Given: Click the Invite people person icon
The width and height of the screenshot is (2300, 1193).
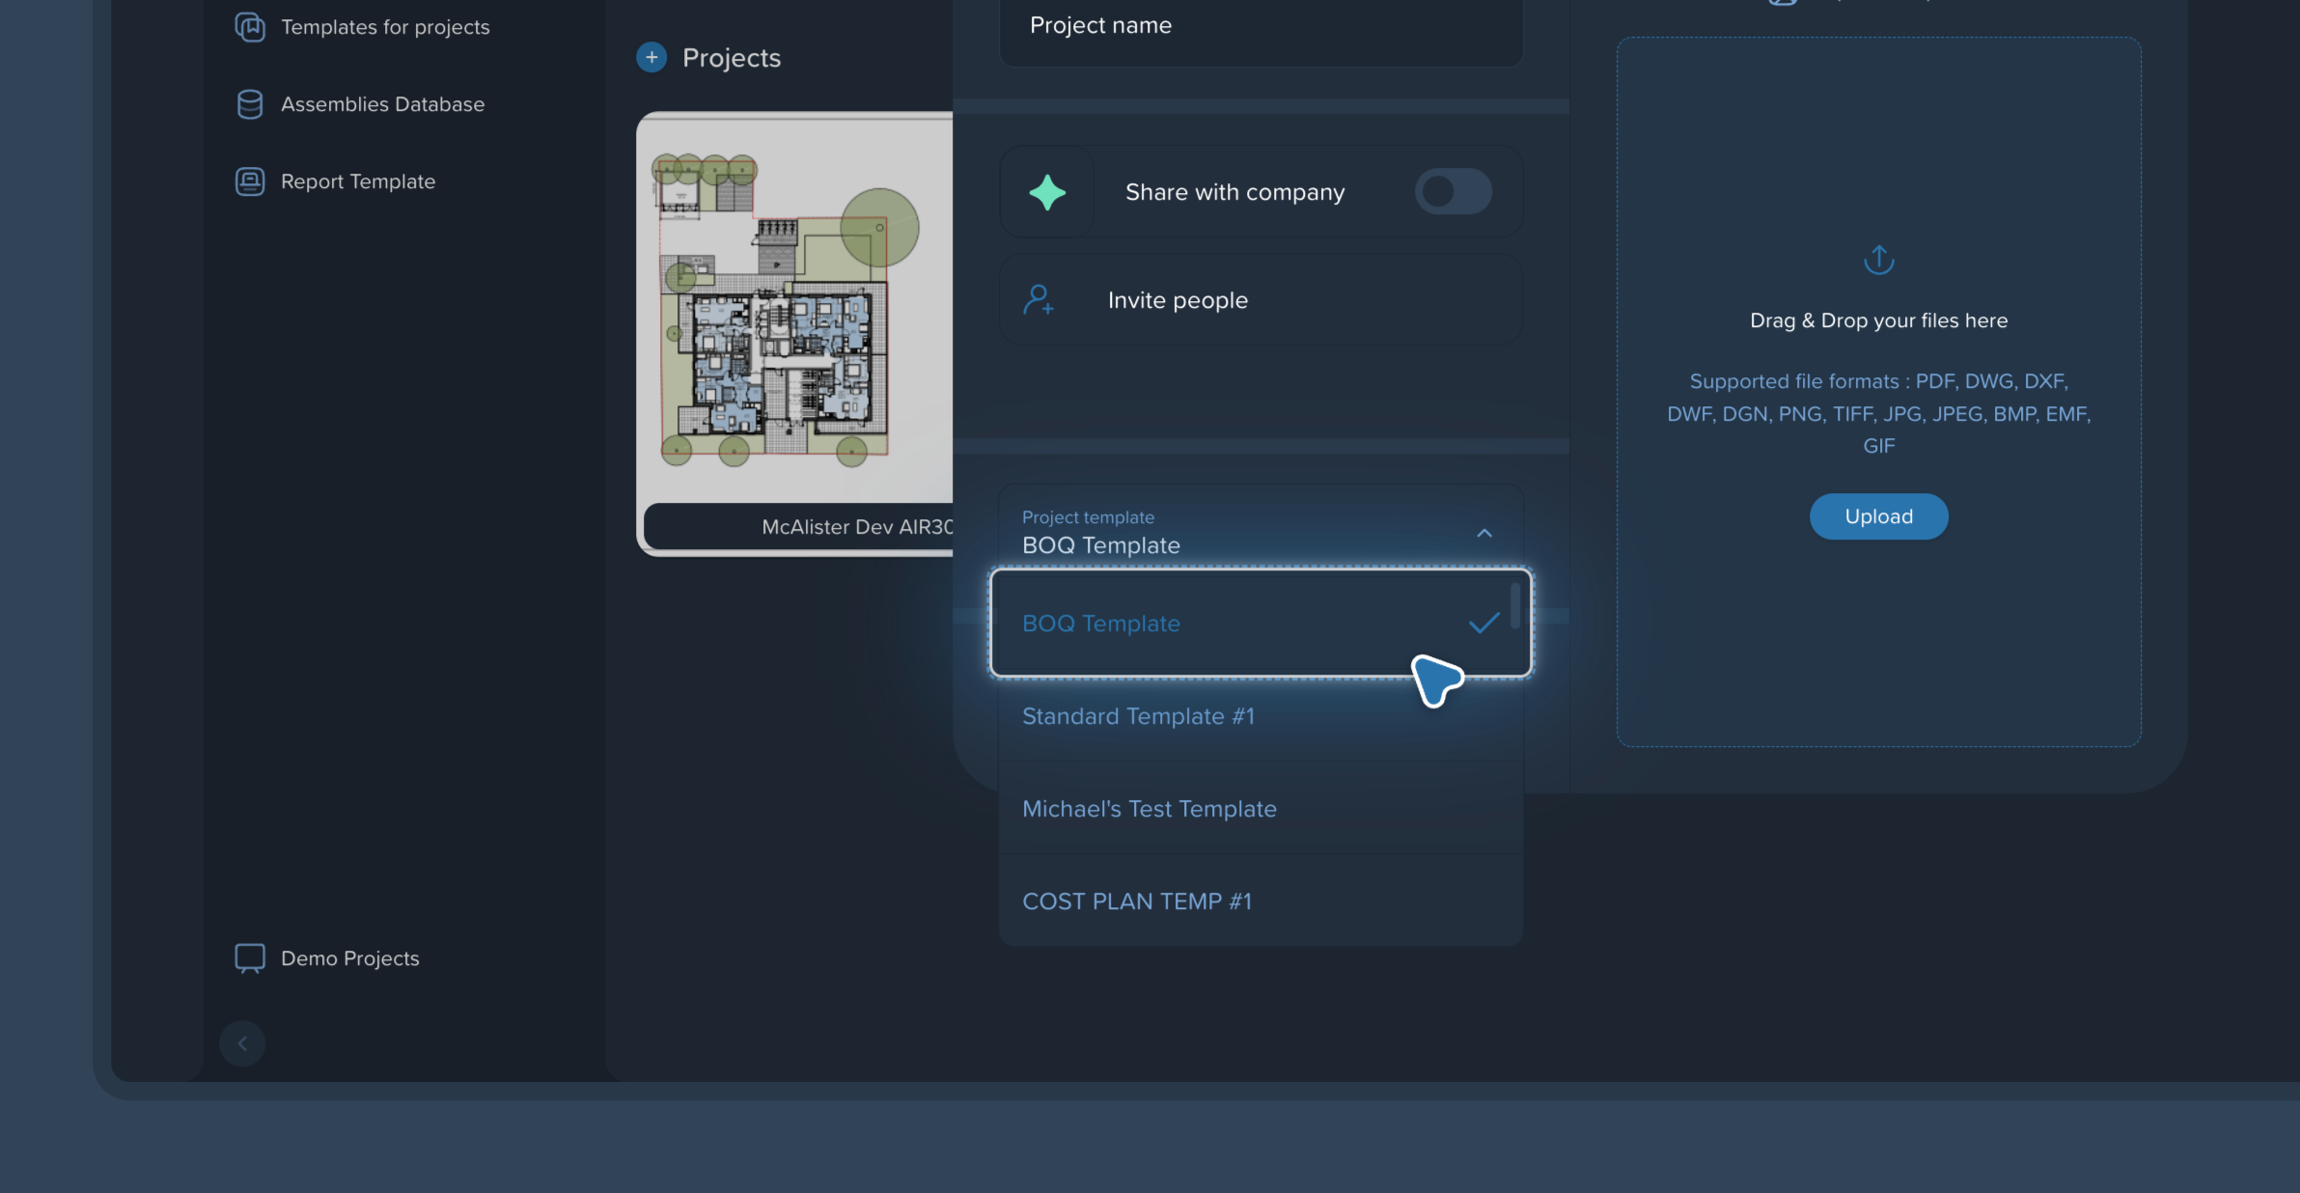Looking at the screenshot, I should pos(1039,300).
